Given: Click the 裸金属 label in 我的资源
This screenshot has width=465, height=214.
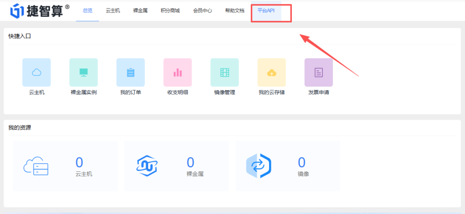Looking at the screenshot, I should click(x=195, y=174).
